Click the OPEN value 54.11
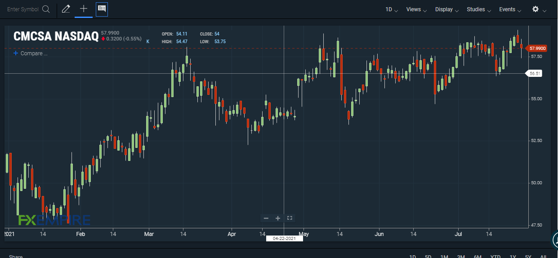Image resolution: width=558 pixels, height=258 pixels. tap(182, 34)
